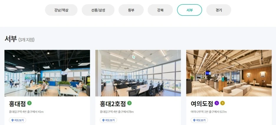Open the map via 지도보기 under 홍대2호점
This screenshot has width=276, height=125.
(108, 120)
